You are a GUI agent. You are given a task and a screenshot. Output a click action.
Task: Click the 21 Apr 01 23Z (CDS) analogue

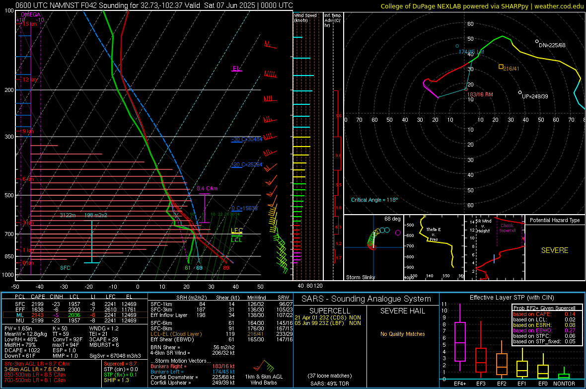point(328,317)
